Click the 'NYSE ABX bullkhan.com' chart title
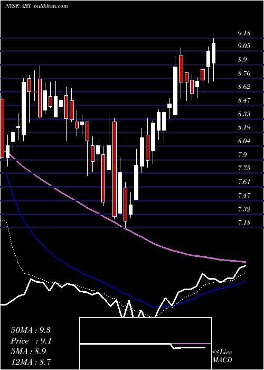This screenshot has height=370, width=264. pos(36,6)
